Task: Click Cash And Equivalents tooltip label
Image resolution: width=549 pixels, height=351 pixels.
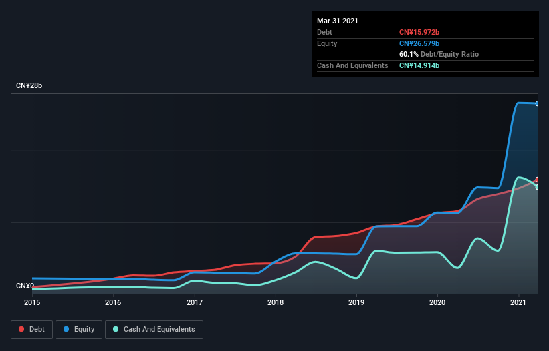Action: pos(352,65)
